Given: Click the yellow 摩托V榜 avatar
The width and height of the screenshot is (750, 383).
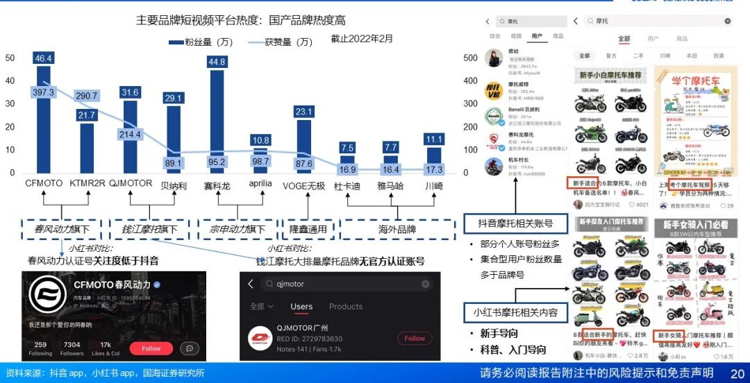Looking at the screenshot, I should [x=494, y=91].
